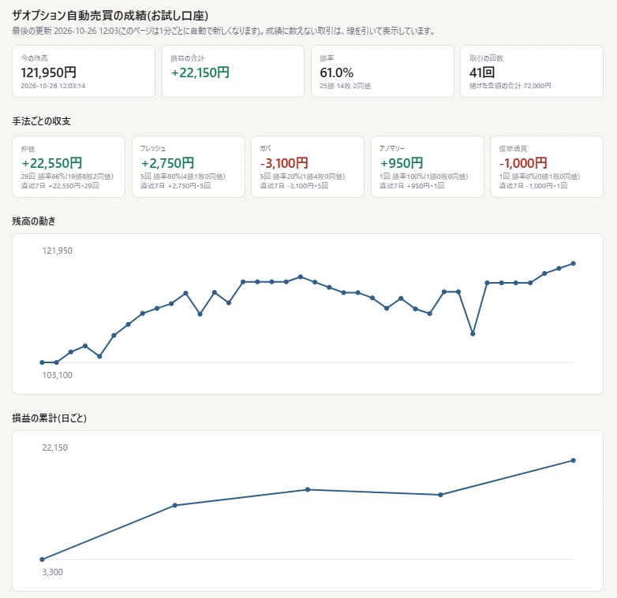This screenshot has height=598, width=617.
Task: Select the 61.0% win rate value
Action: tap(336, 72)
